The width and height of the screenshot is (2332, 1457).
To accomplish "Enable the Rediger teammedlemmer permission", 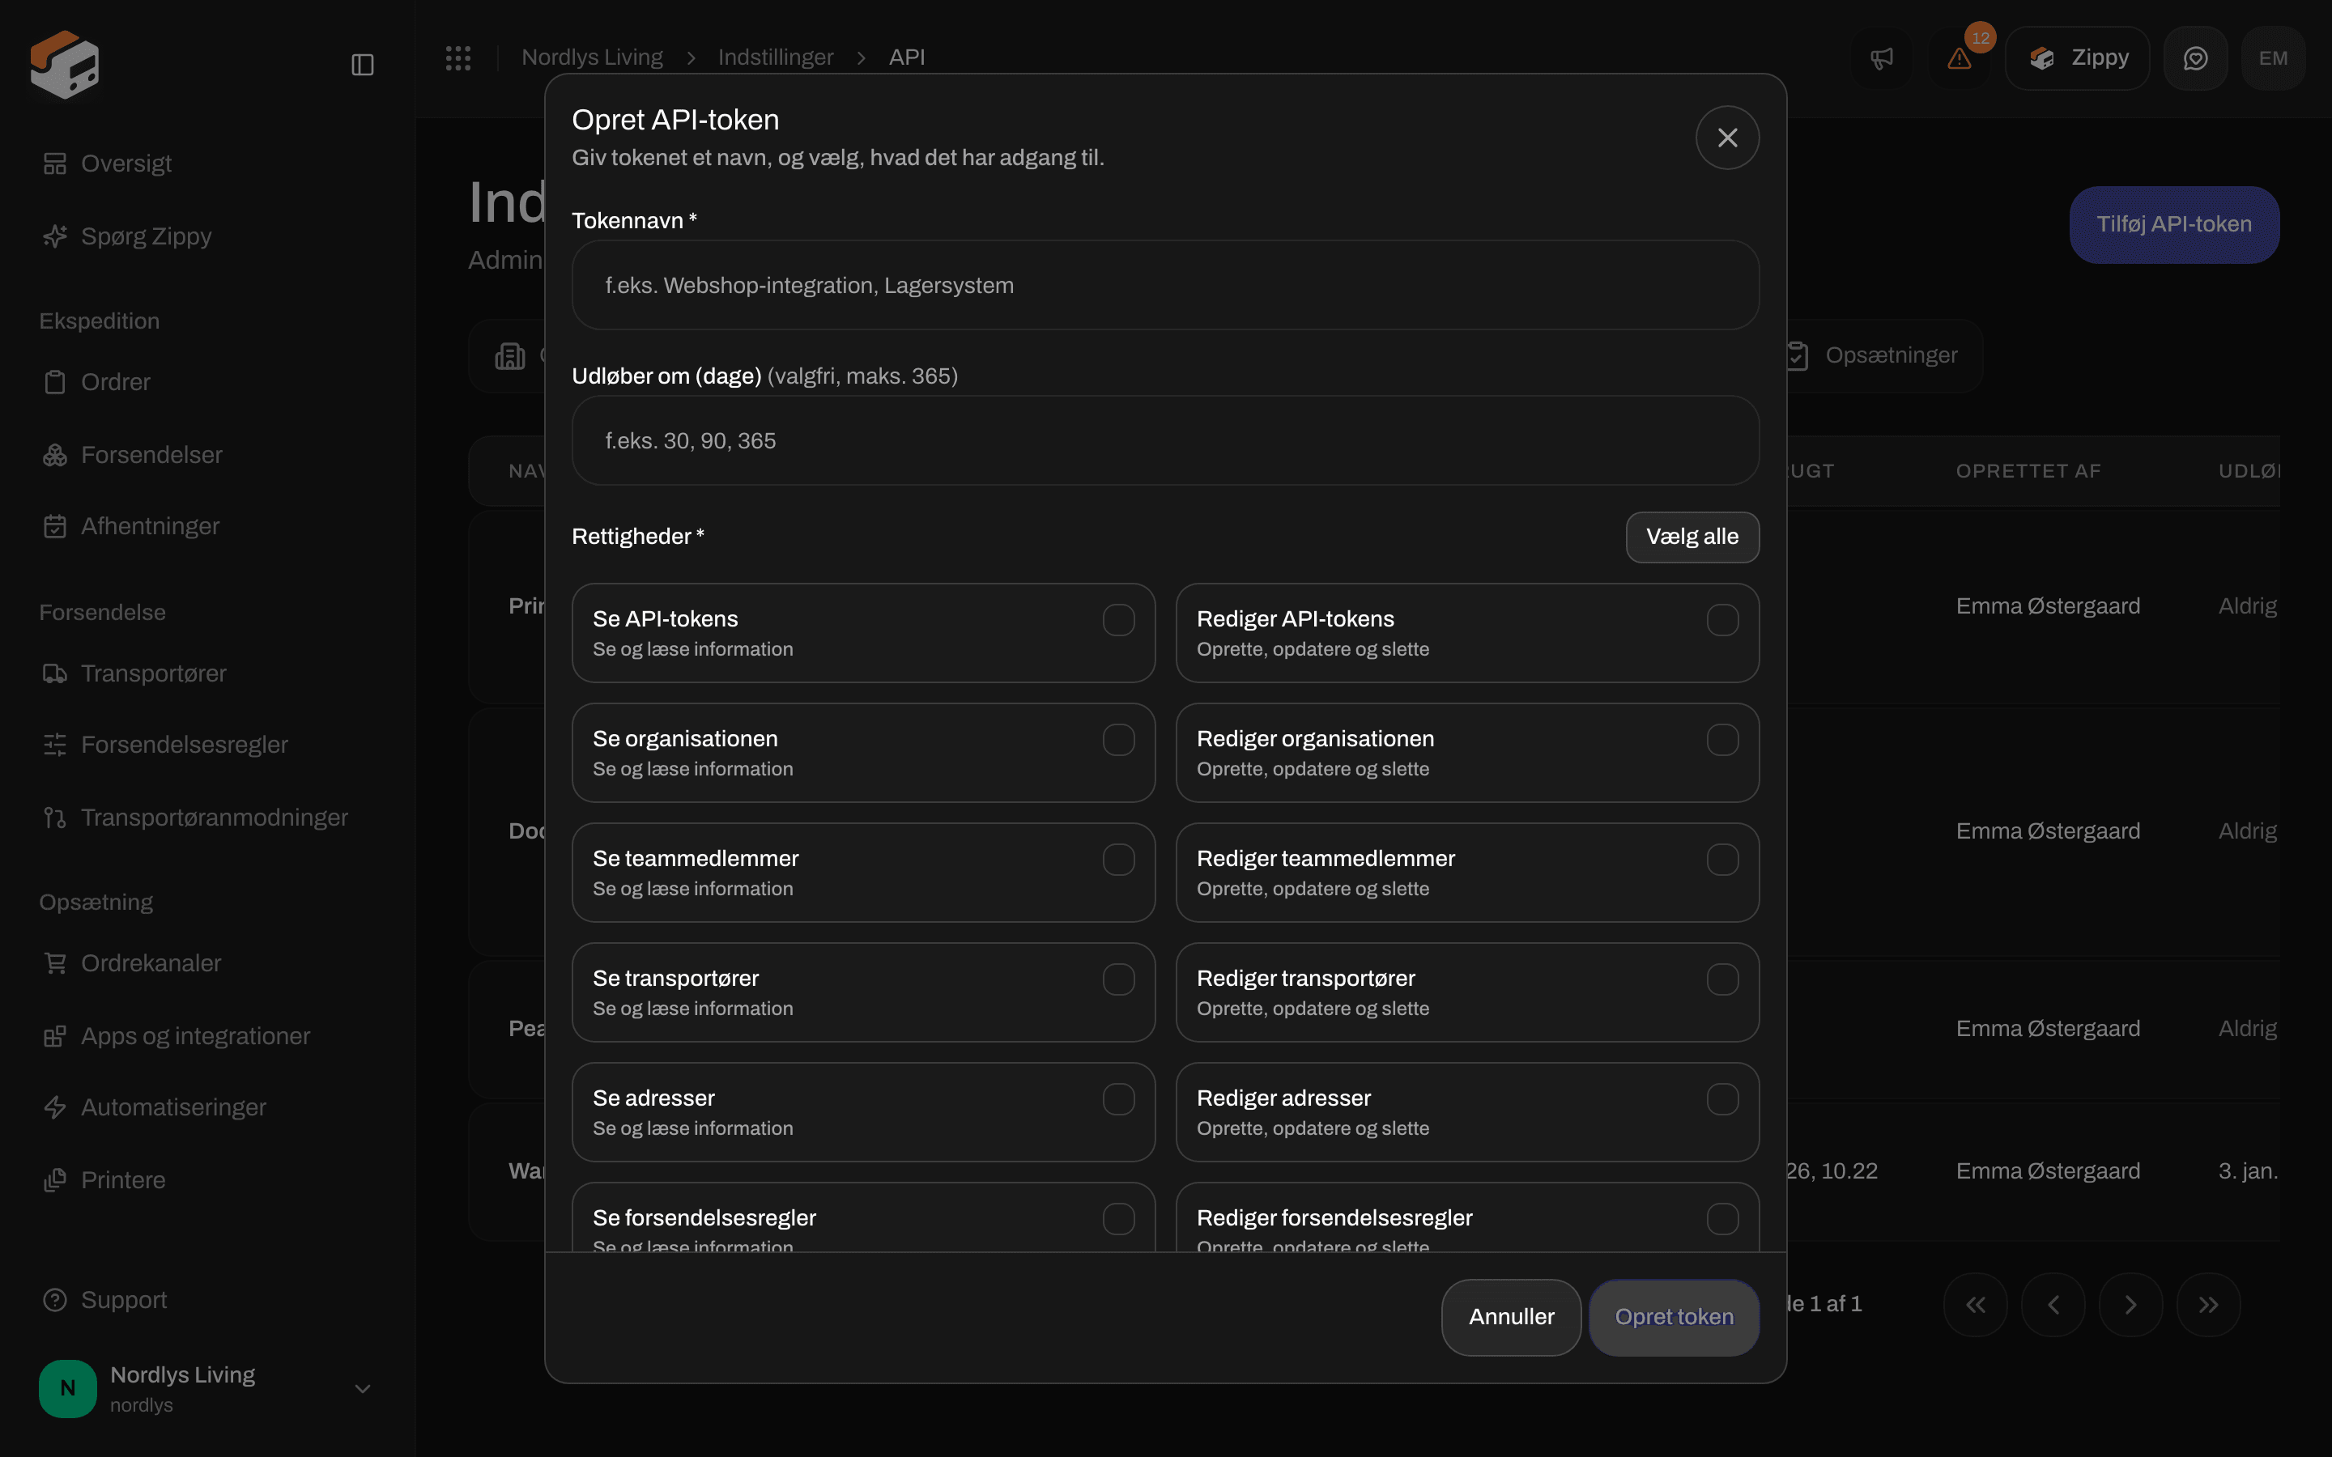I will [x=1722, y=860].
